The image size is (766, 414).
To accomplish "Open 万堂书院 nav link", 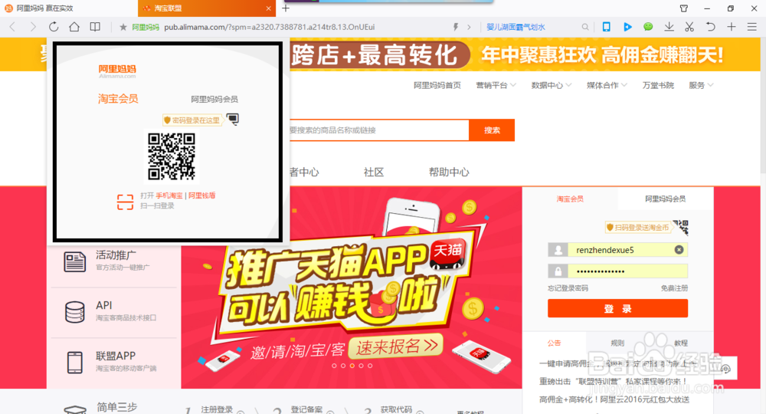I will coord(658,85).
